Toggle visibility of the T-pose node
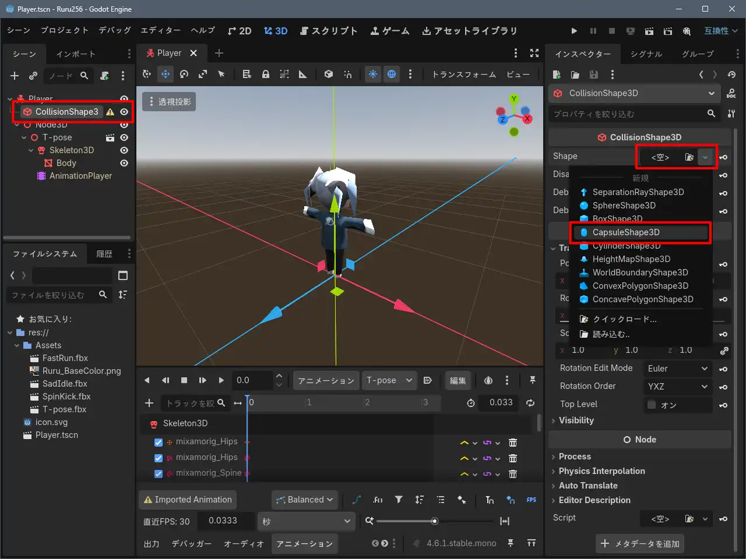 (124, 137)
